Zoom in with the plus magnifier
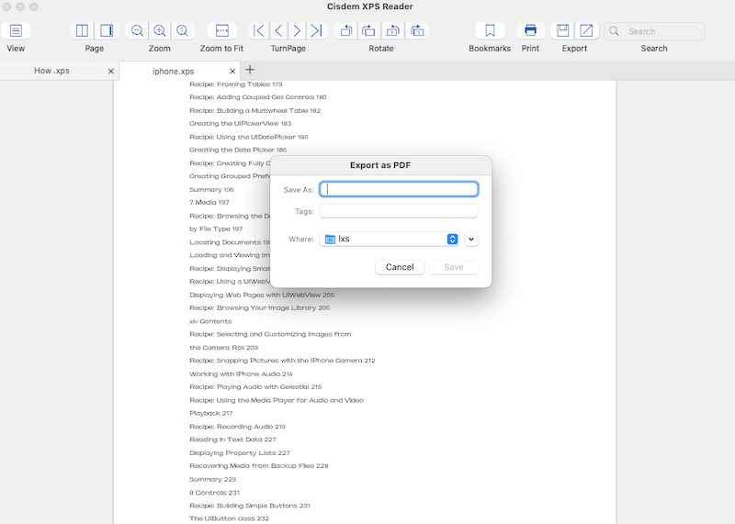735x524 pixels. [159, 31]
